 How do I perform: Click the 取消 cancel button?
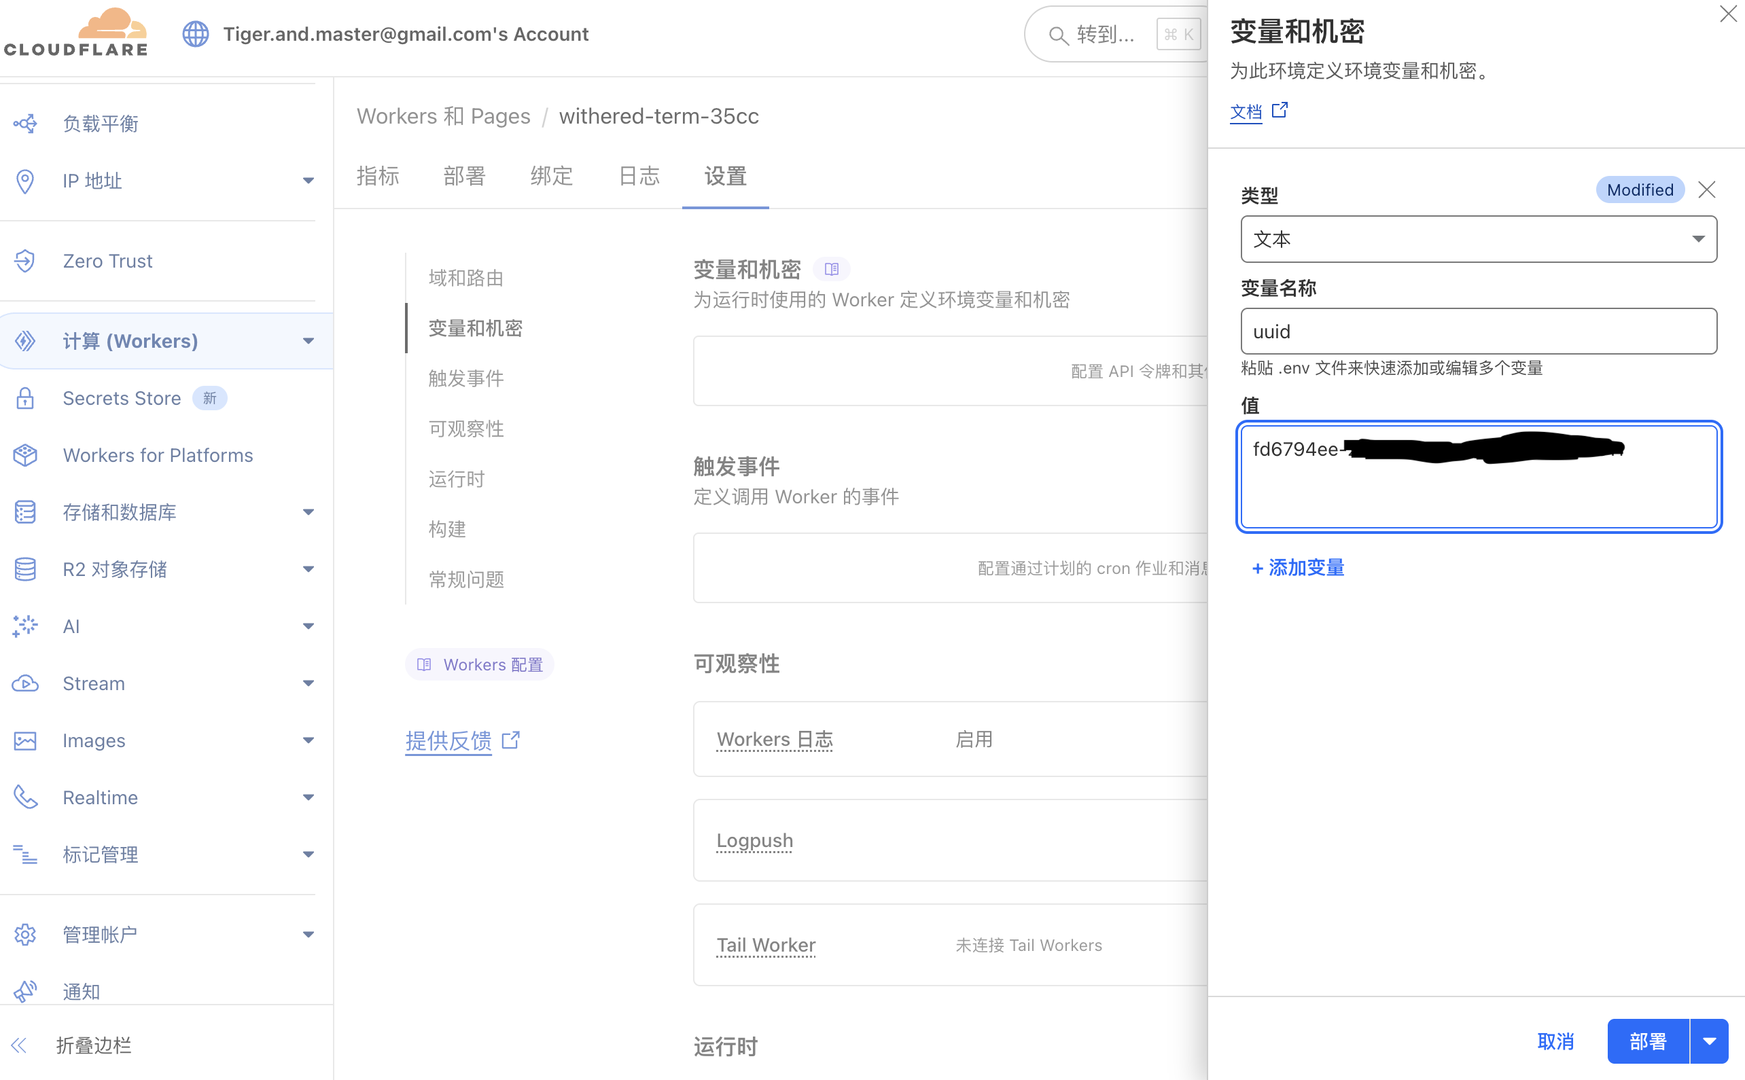click(x=1555, y=1041)
